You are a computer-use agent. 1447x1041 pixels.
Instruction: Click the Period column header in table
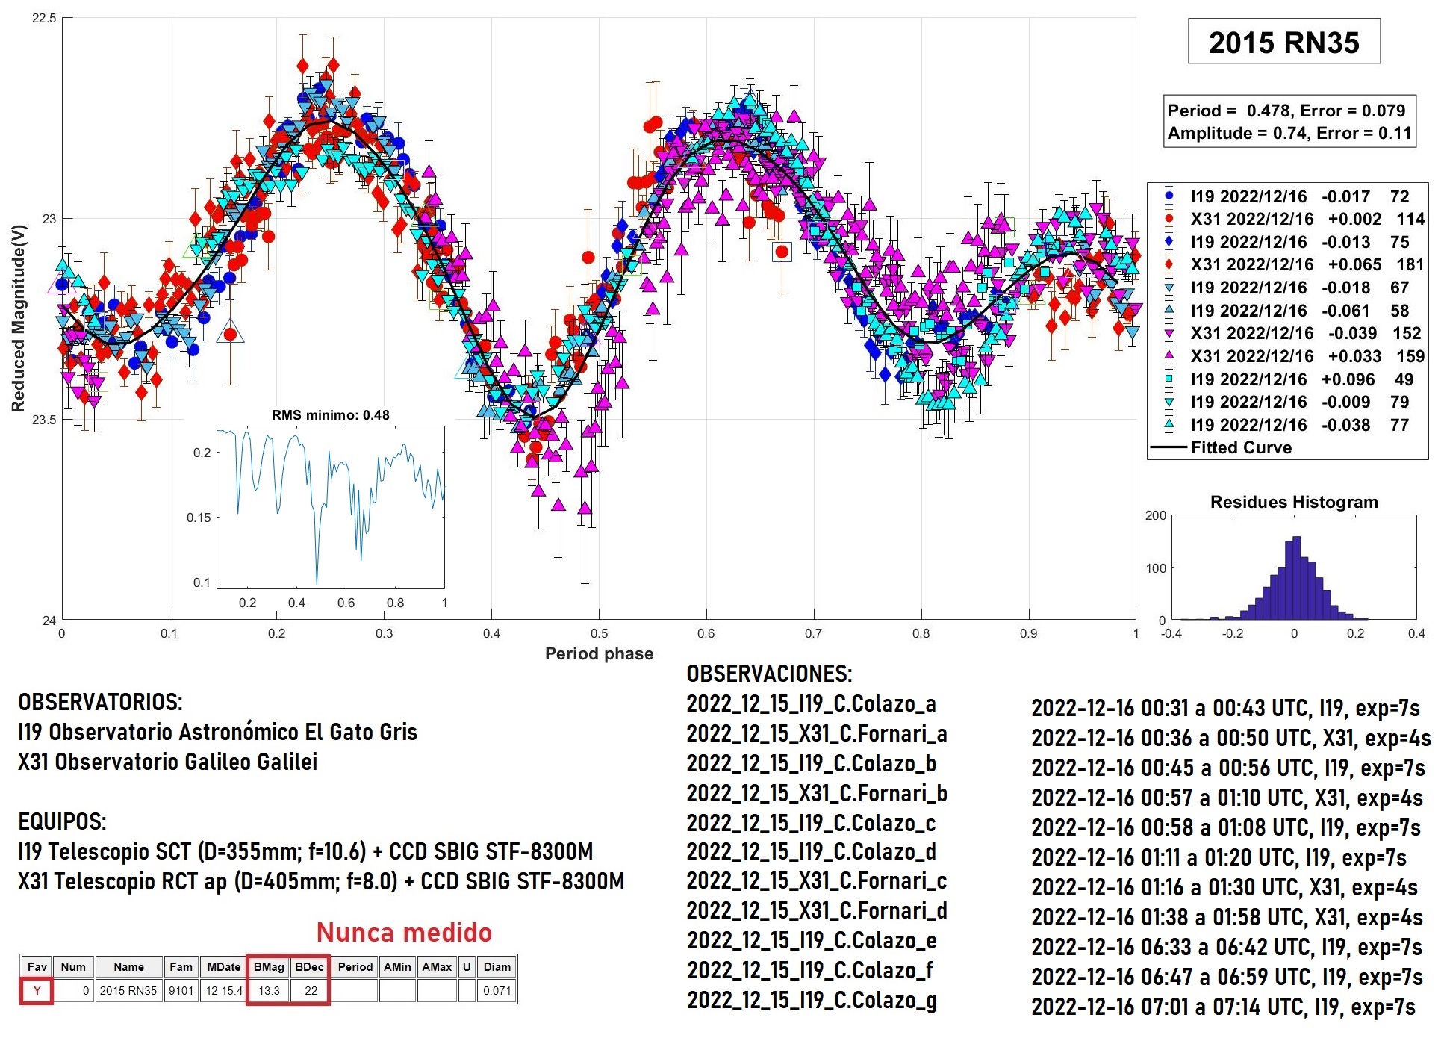pyautogui.click(x=355, y=966)
